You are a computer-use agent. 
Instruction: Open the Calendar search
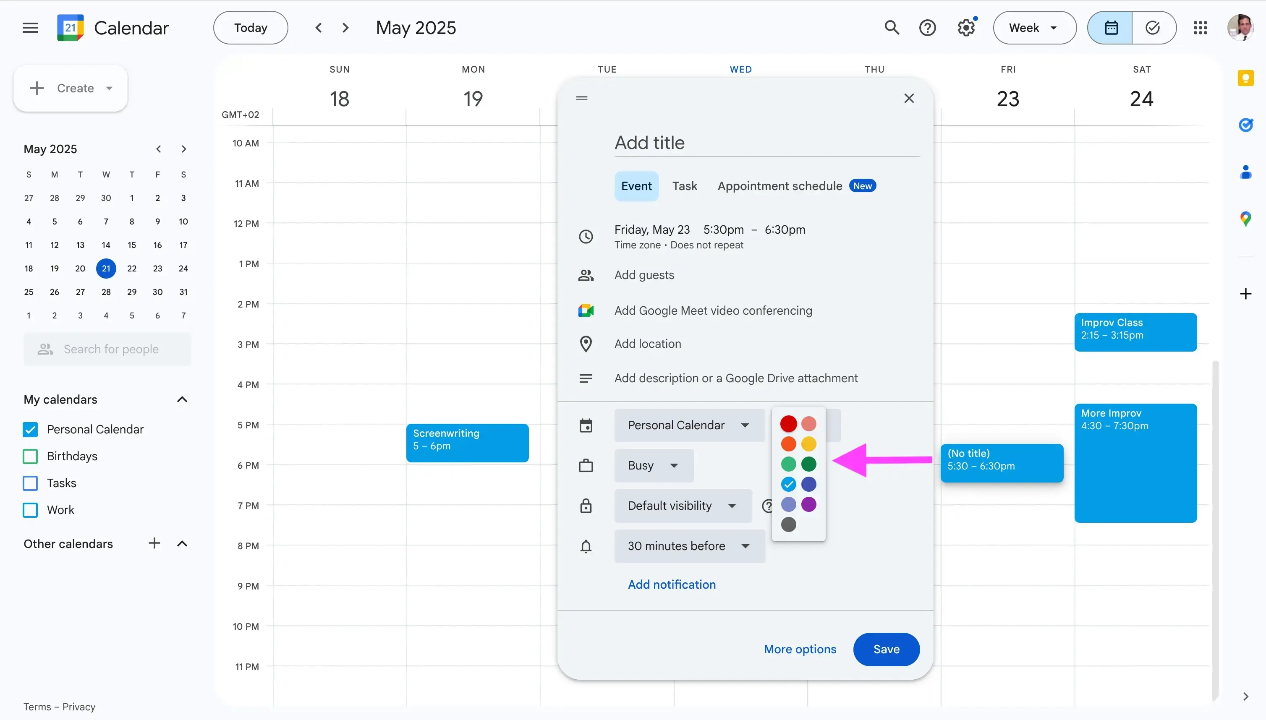point(892,27)
